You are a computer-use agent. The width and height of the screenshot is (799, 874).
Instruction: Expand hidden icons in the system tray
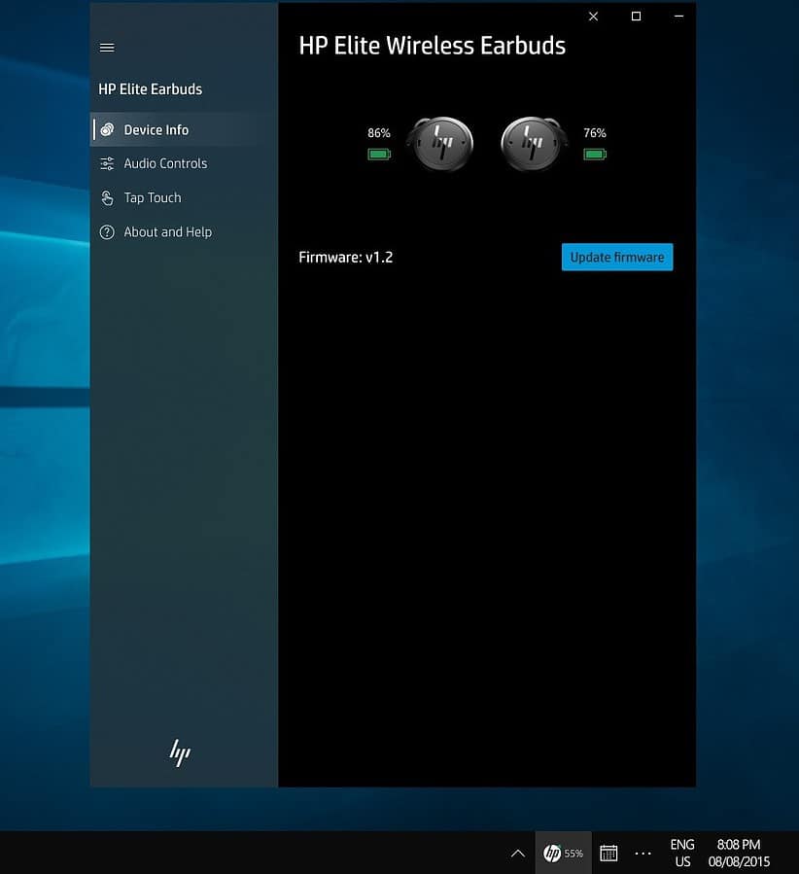pos(518,853)
